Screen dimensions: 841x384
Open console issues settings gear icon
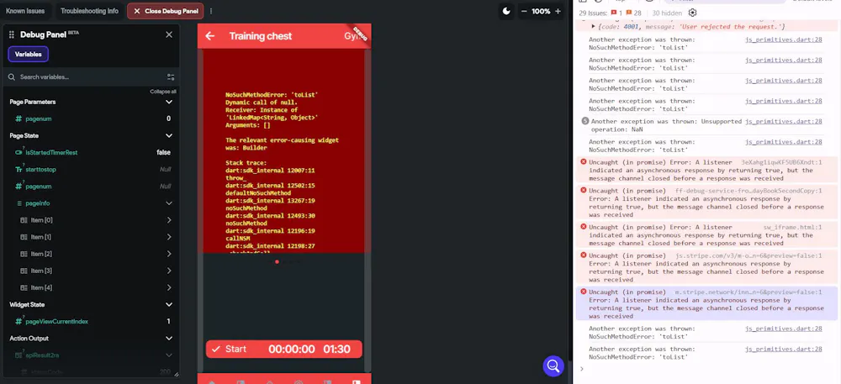click(x=692, y=13)
